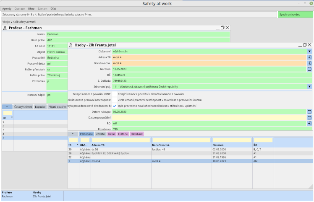The width and height of the screenshot is (314, 202).
Task: Open the Záznam menu
Action: [42, 9]
